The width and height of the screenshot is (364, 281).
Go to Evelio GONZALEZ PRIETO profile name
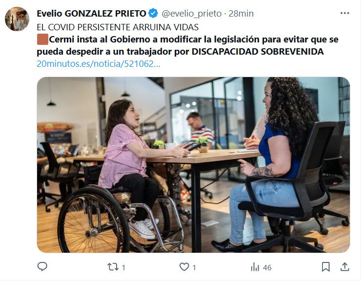point(91,14)
